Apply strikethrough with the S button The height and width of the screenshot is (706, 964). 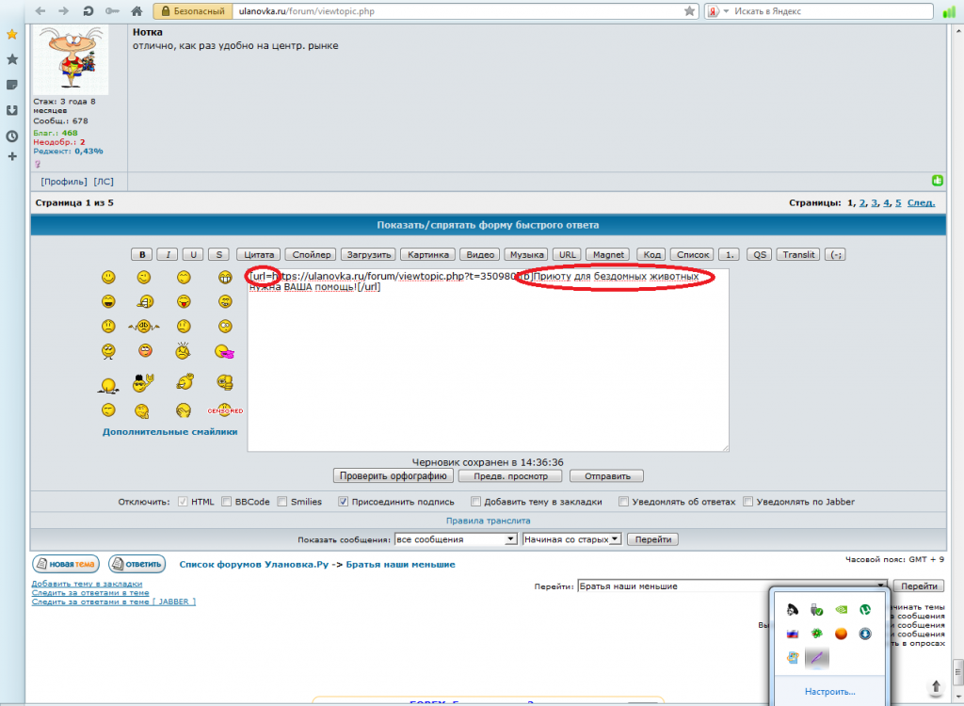(x=218, y=254)
